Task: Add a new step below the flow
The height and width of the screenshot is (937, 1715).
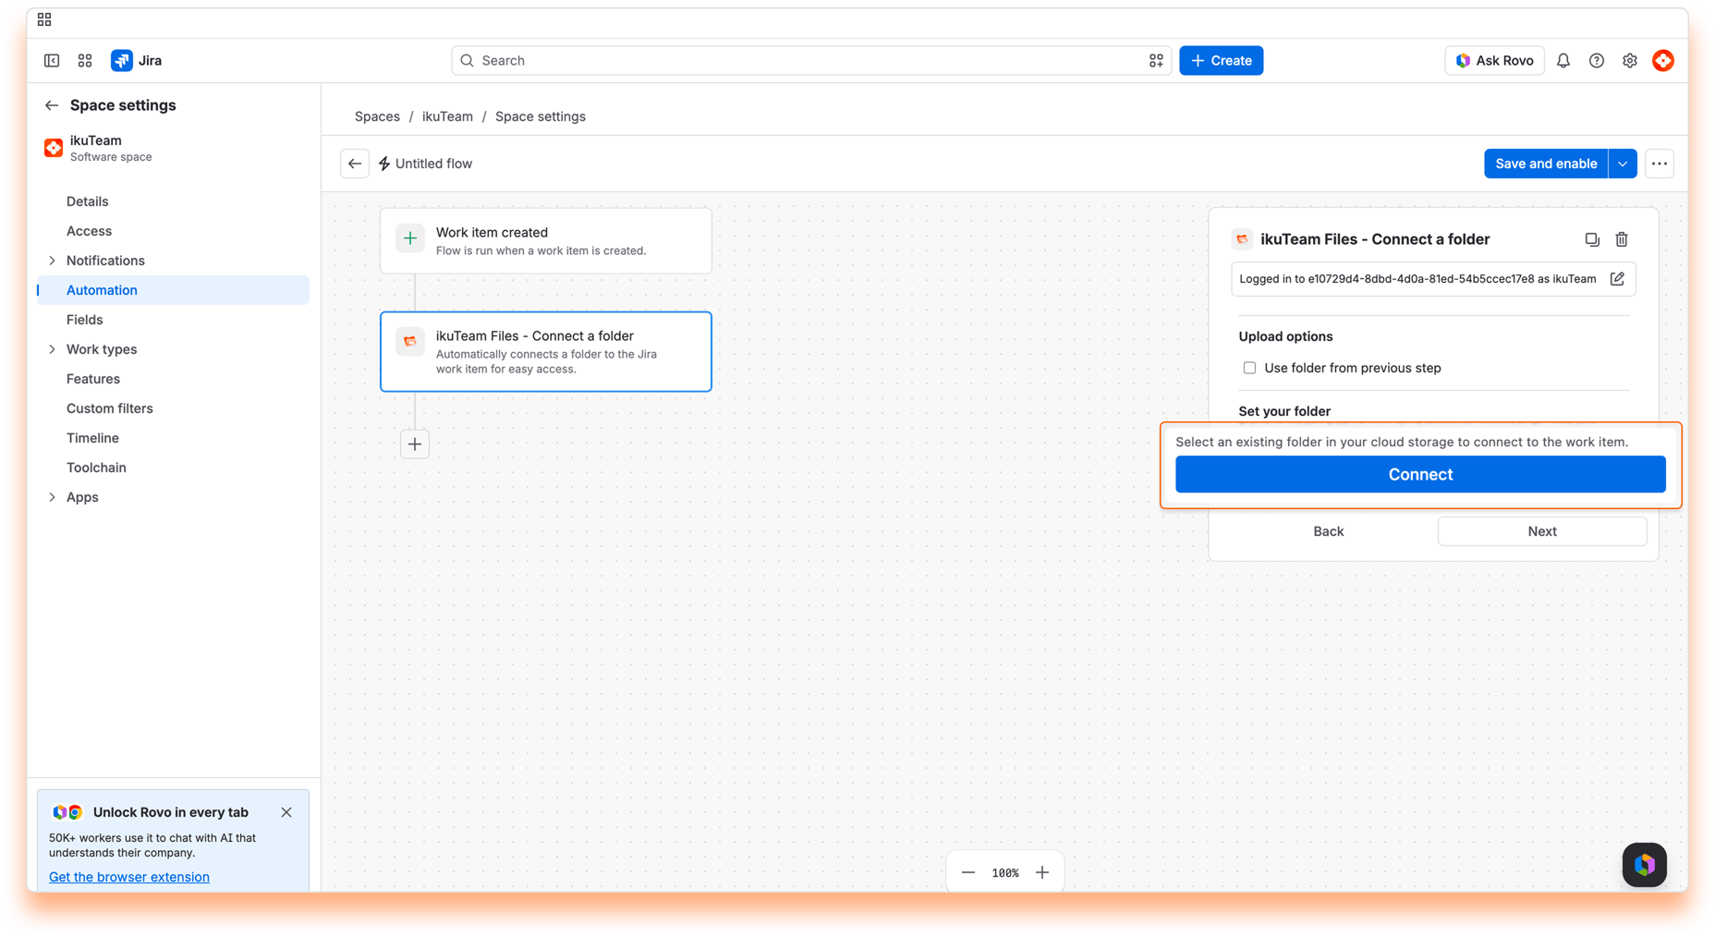Action: point(415,444)
